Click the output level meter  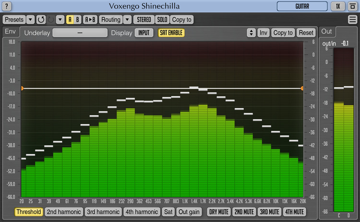(x=344, y=130)
